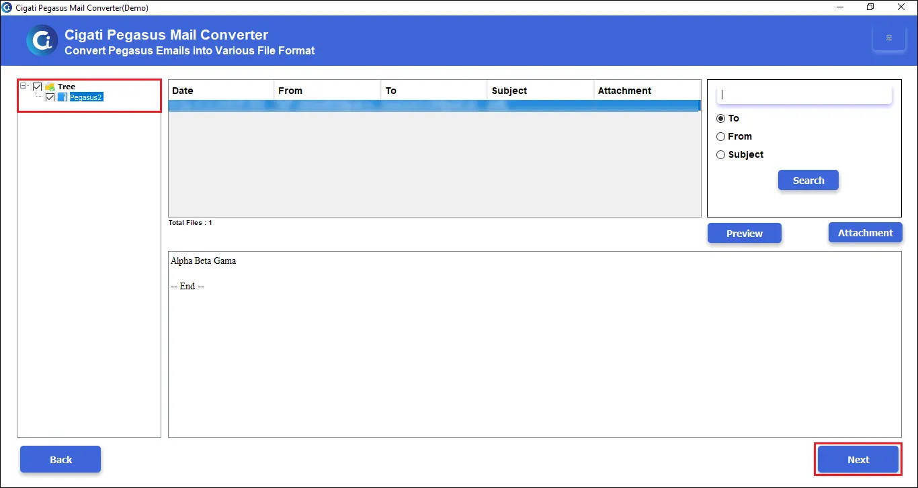Viewport: 918px width, 488px height.
Task: Click the To column header
Action: click(433, 91)
